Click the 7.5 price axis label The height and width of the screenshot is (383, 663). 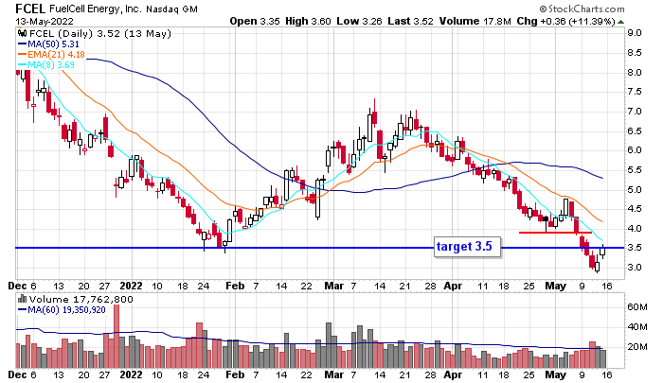click(x=635, y=92)
